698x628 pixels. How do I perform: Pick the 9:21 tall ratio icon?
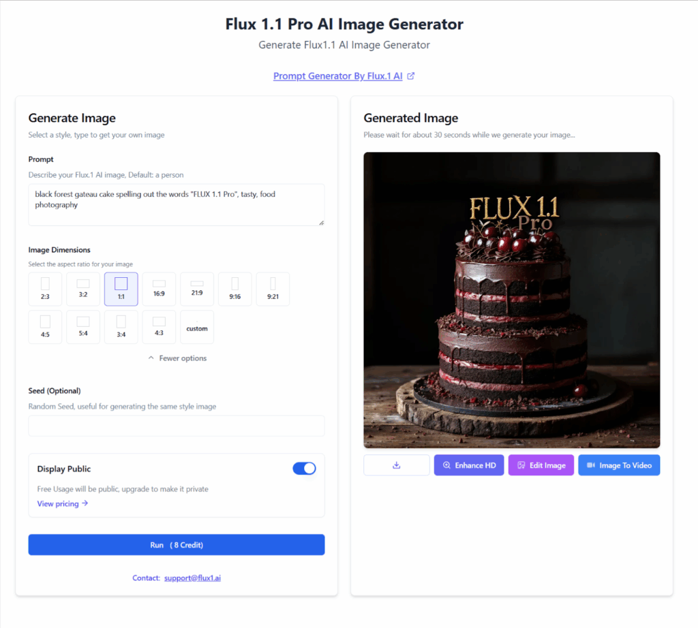[273, 289]
